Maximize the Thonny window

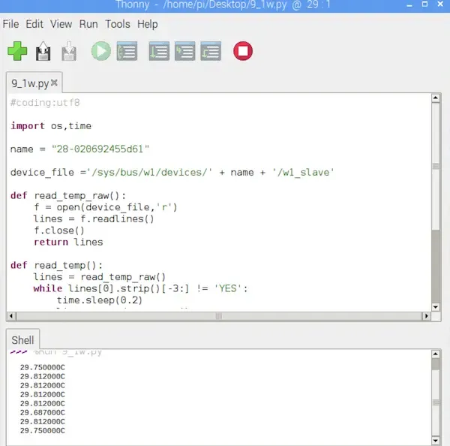pos(424,5)
